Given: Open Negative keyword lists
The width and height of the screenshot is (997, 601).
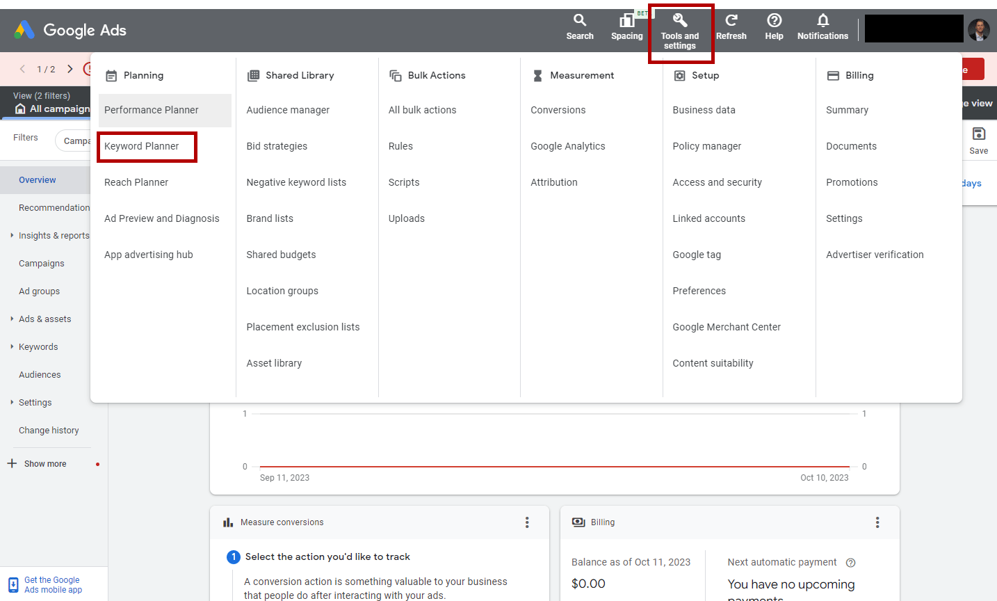Looking at the screenshot, I should tap(296, 182).
